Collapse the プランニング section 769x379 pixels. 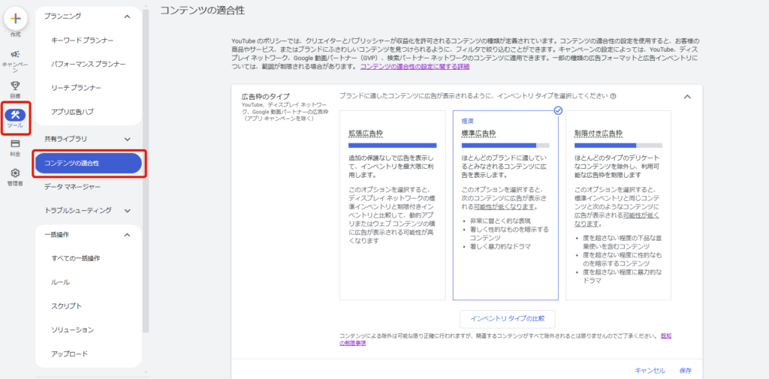128,17
